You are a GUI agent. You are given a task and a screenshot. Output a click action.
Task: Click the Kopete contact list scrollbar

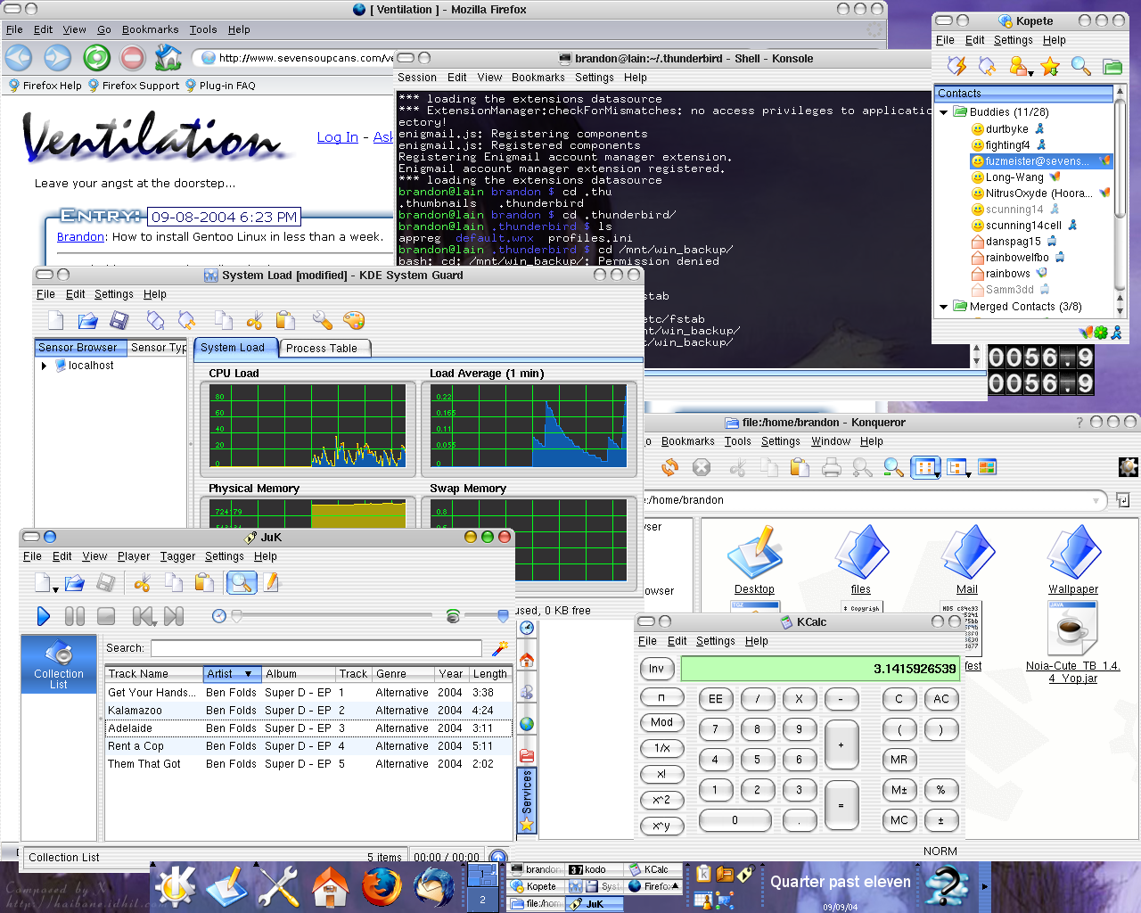click(1120, 200)
